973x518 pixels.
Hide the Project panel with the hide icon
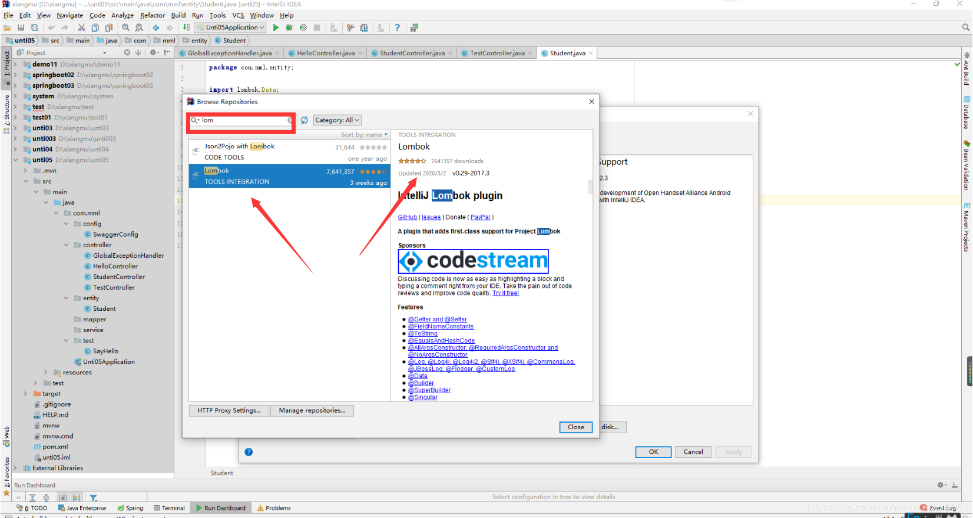tap(167, 52)
